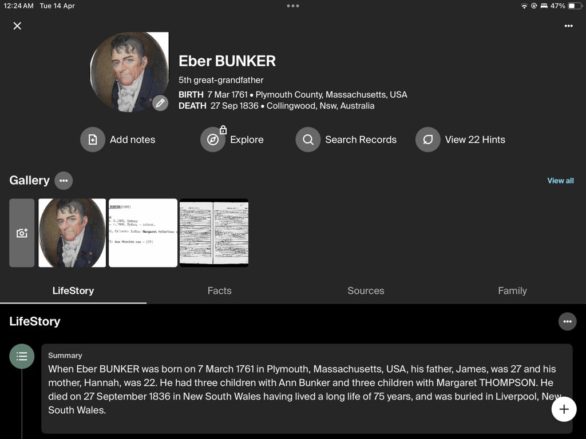Image resolution: width=586 pixels, height=439 pixels.
Task: Tap the Add notes label
Action: tap(132, 139)
